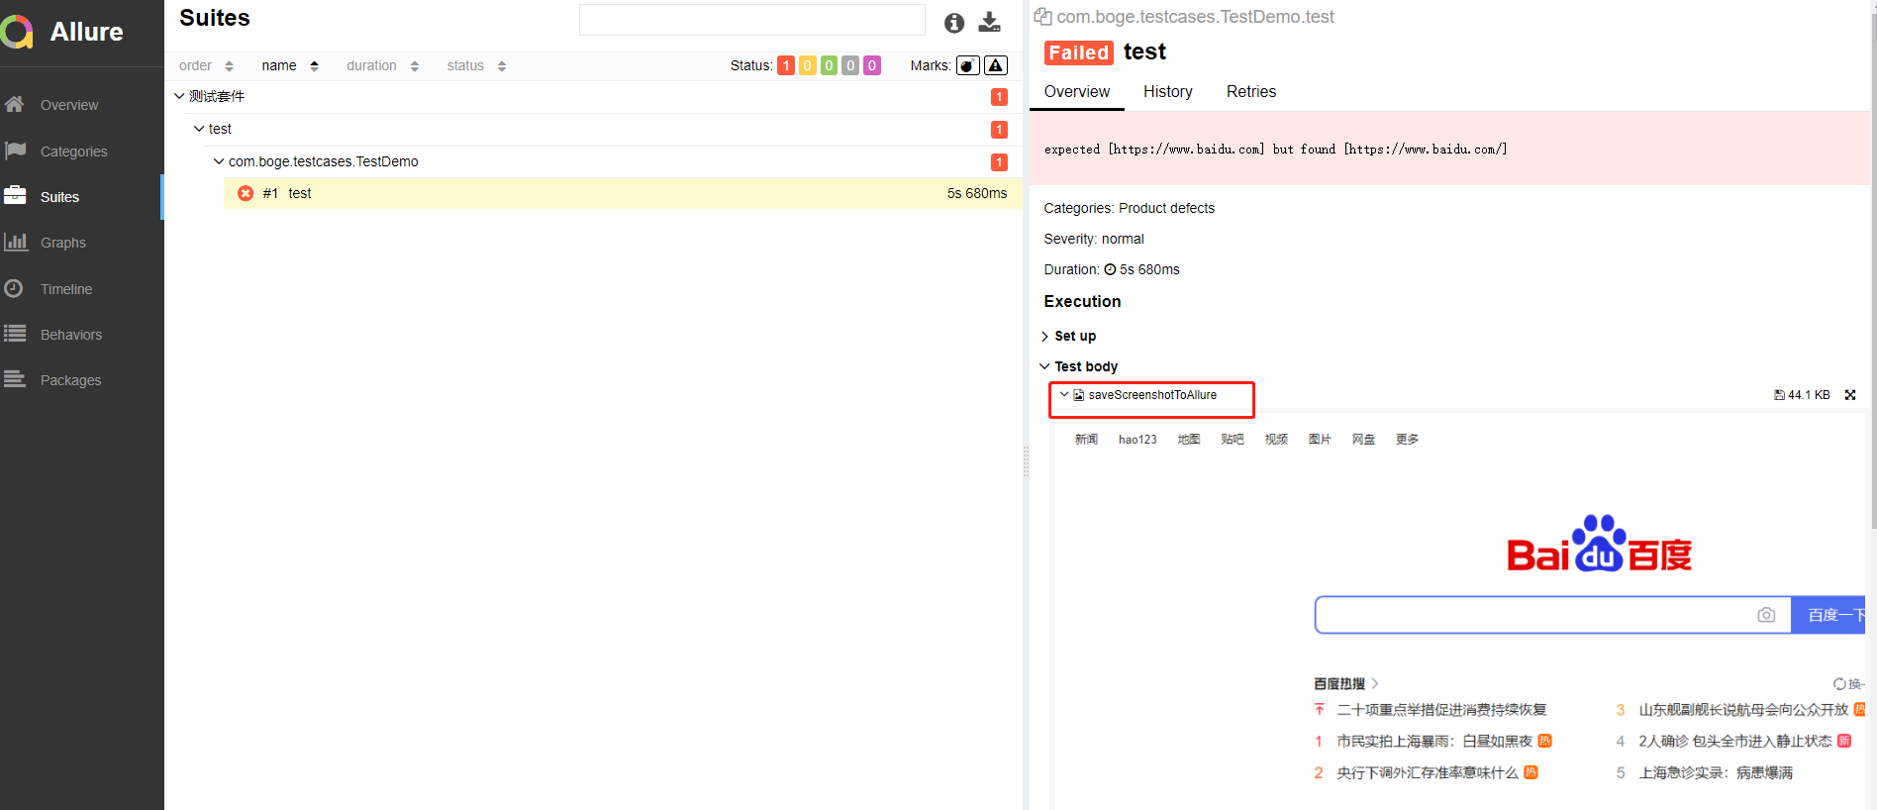The height and width of the screenshot is (810, 1877).
Task: Click the 'Severity: normal' line
Action: (1093, 239)
